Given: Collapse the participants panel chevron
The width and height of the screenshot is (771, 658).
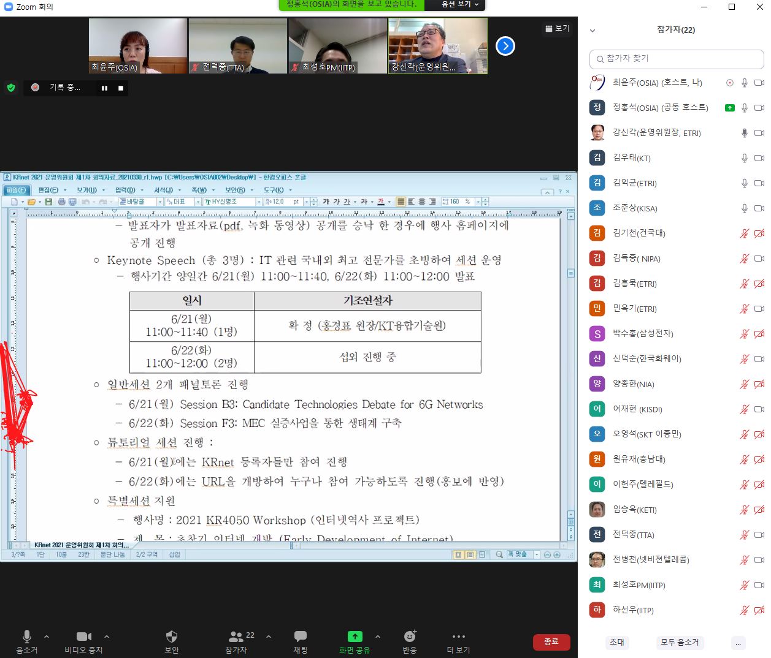Looking at the screenshot, I should point(593,30).
